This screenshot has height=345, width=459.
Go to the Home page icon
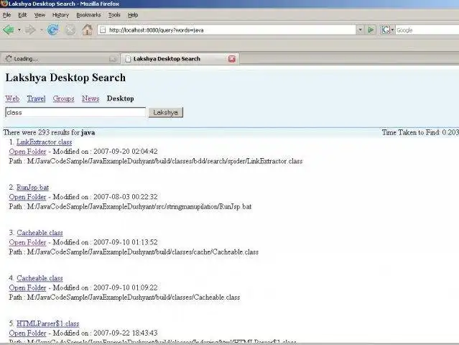pyautogui.click(x=87, y=30)
